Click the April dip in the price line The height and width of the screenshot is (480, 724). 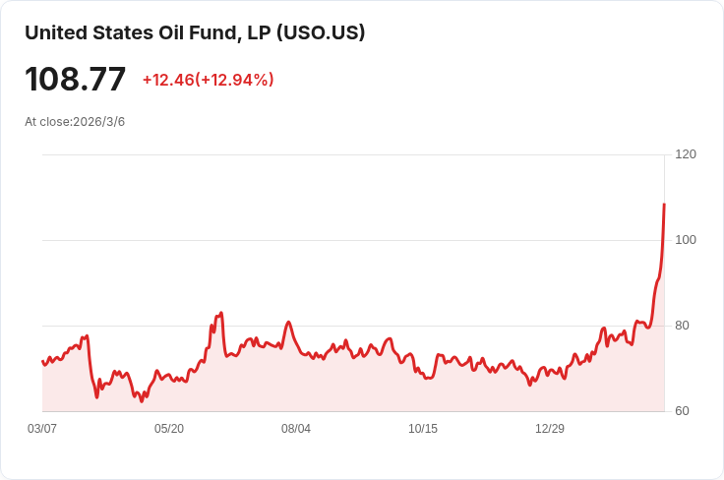pyautogui.click(x=96, y=396)
